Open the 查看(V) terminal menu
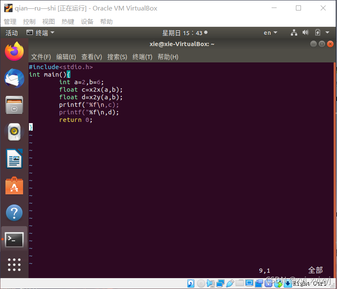The image size is (337, 289). [x=91, y=57]
